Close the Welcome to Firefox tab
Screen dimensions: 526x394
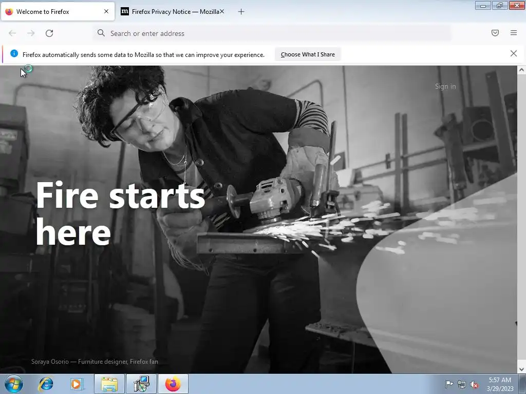(106, 11)
